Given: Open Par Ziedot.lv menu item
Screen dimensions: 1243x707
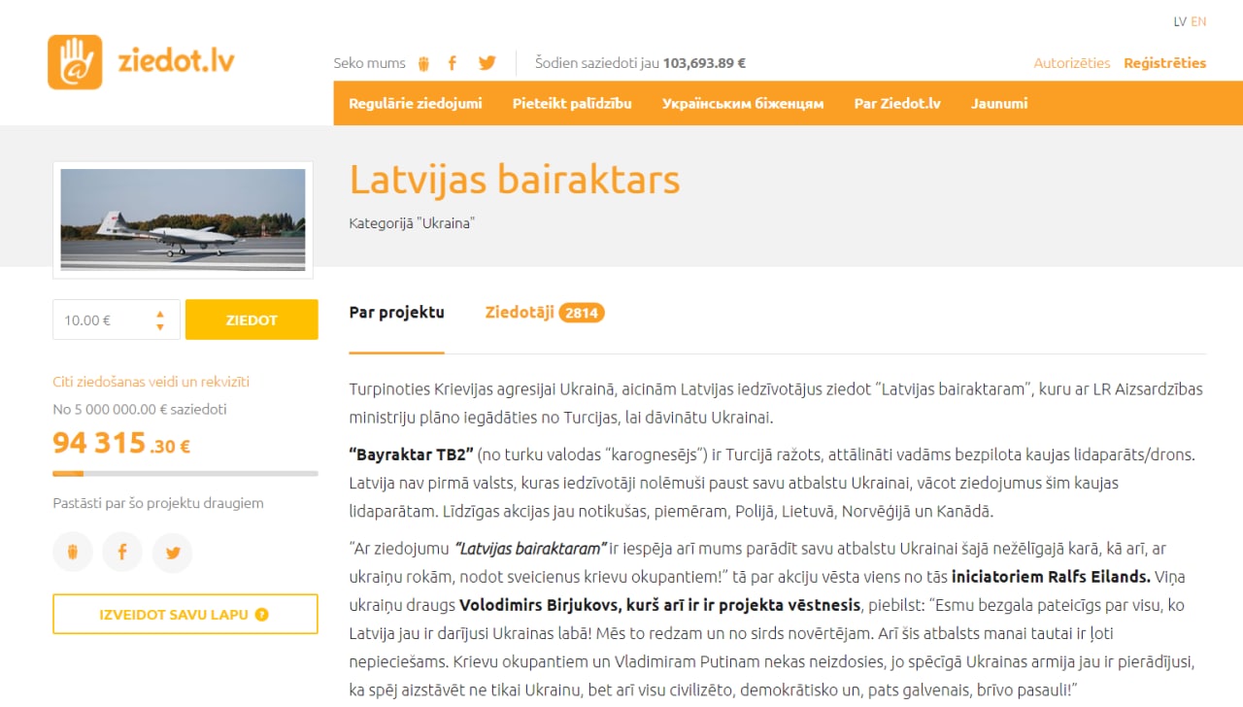Looking at the screenshot, I should point(897,103).
